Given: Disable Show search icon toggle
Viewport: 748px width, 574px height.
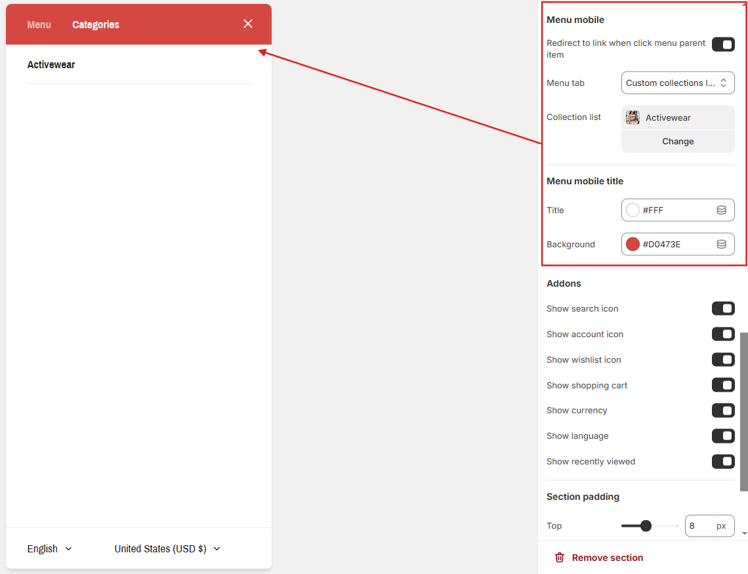Looking at the screenshot, I should pos(723,309).
